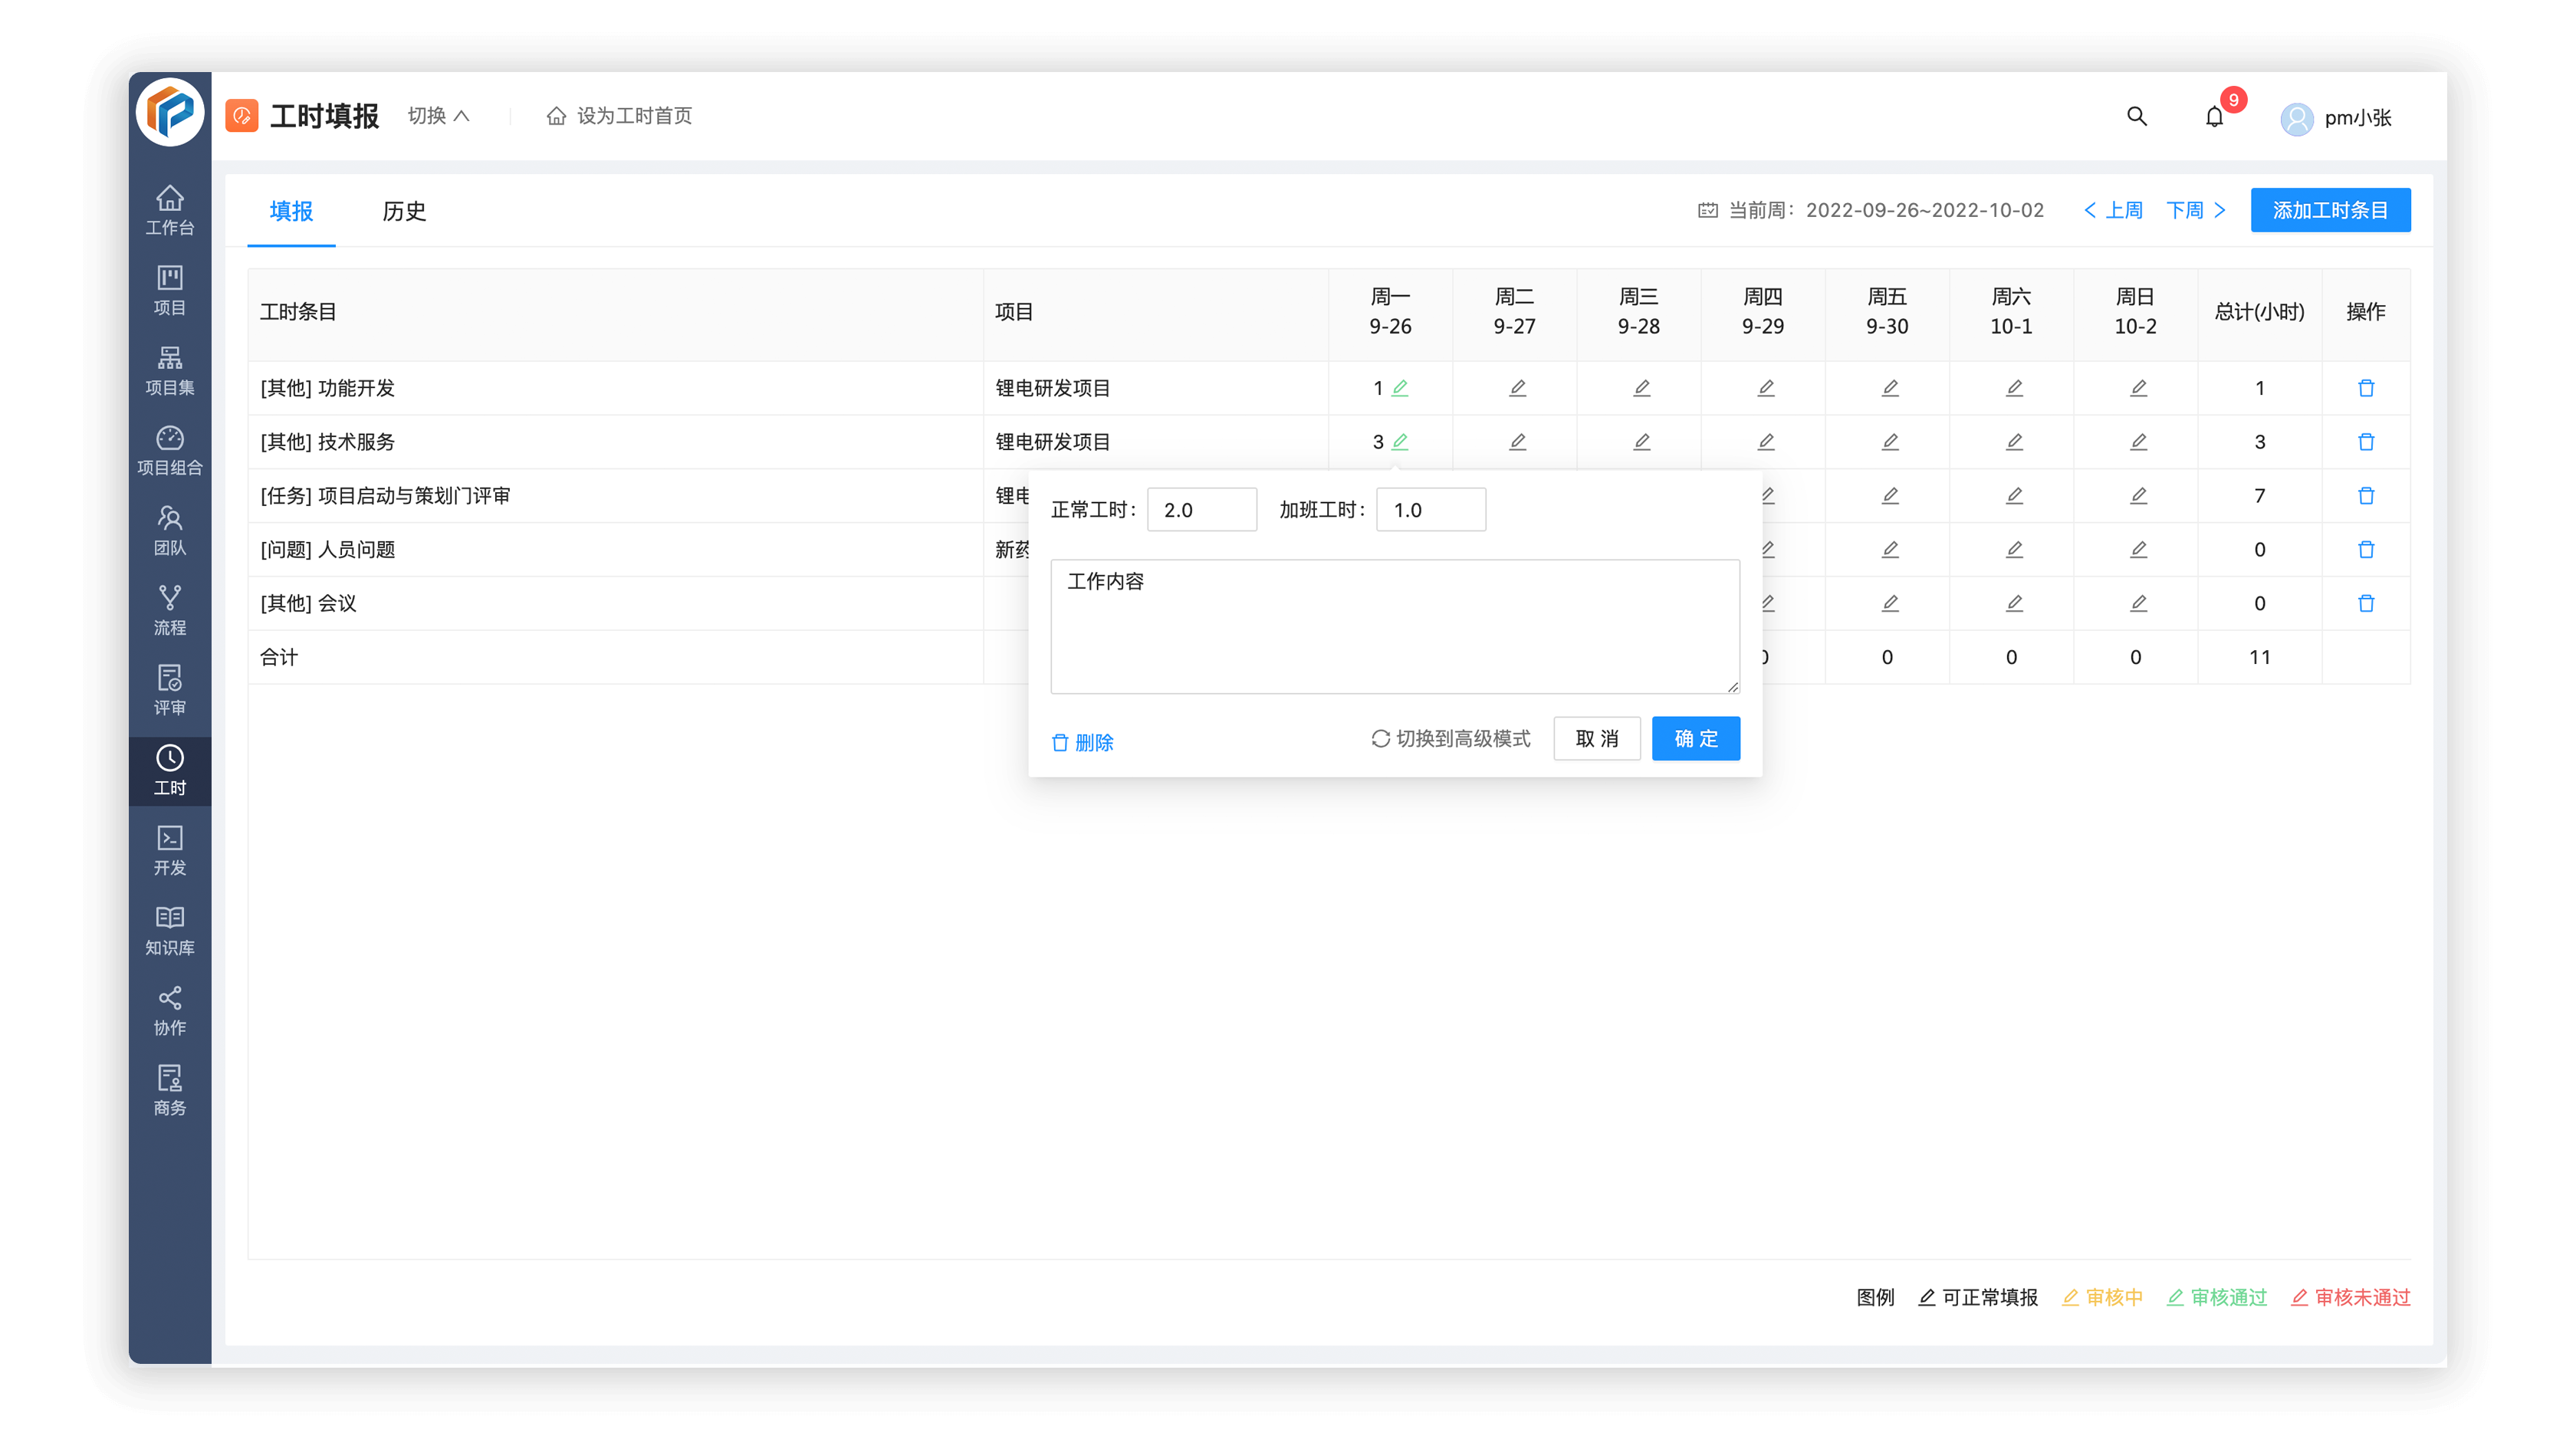The width and height of the screenshot is (2576, 1439).
Task: Expand the 切换 module switcher
Action: (x=438, y=116)
